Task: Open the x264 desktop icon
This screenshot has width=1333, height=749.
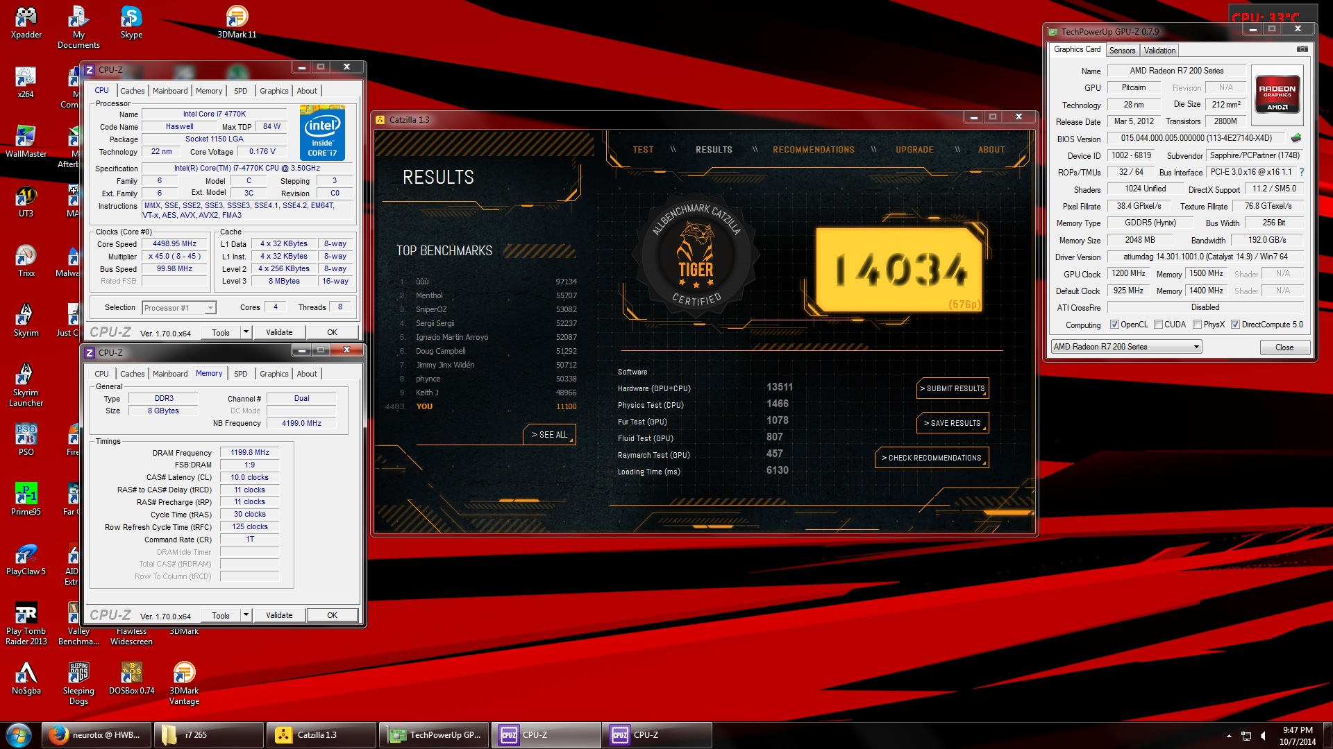Action: [26, 82]
